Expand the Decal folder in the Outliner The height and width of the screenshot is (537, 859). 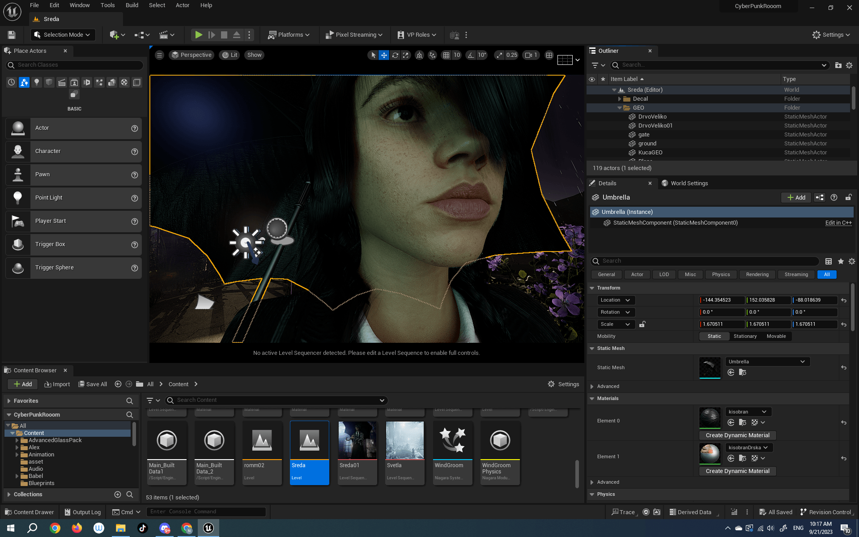pos(620,99)
